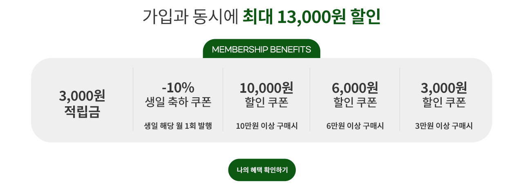Click the 최대 13,000원 할인 green headline
Viewport: 523px width, 188px height.
pos(311,16)
